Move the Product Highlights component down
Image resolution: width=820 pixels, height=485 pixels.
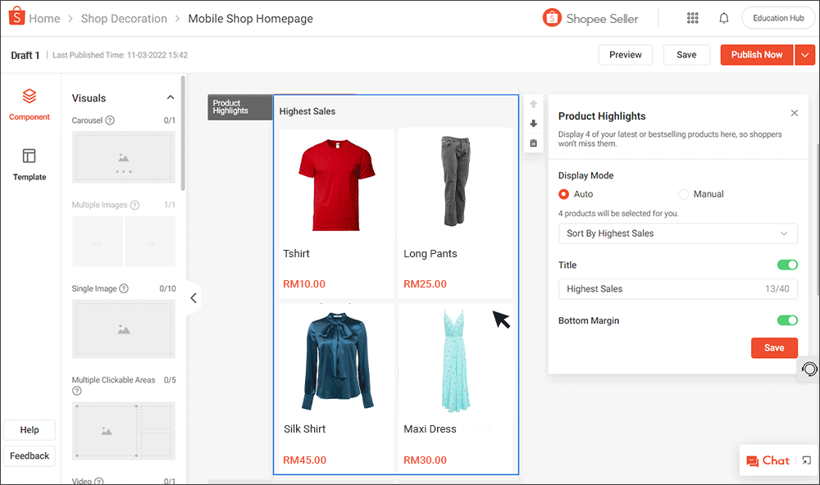(x=533, y=123)
